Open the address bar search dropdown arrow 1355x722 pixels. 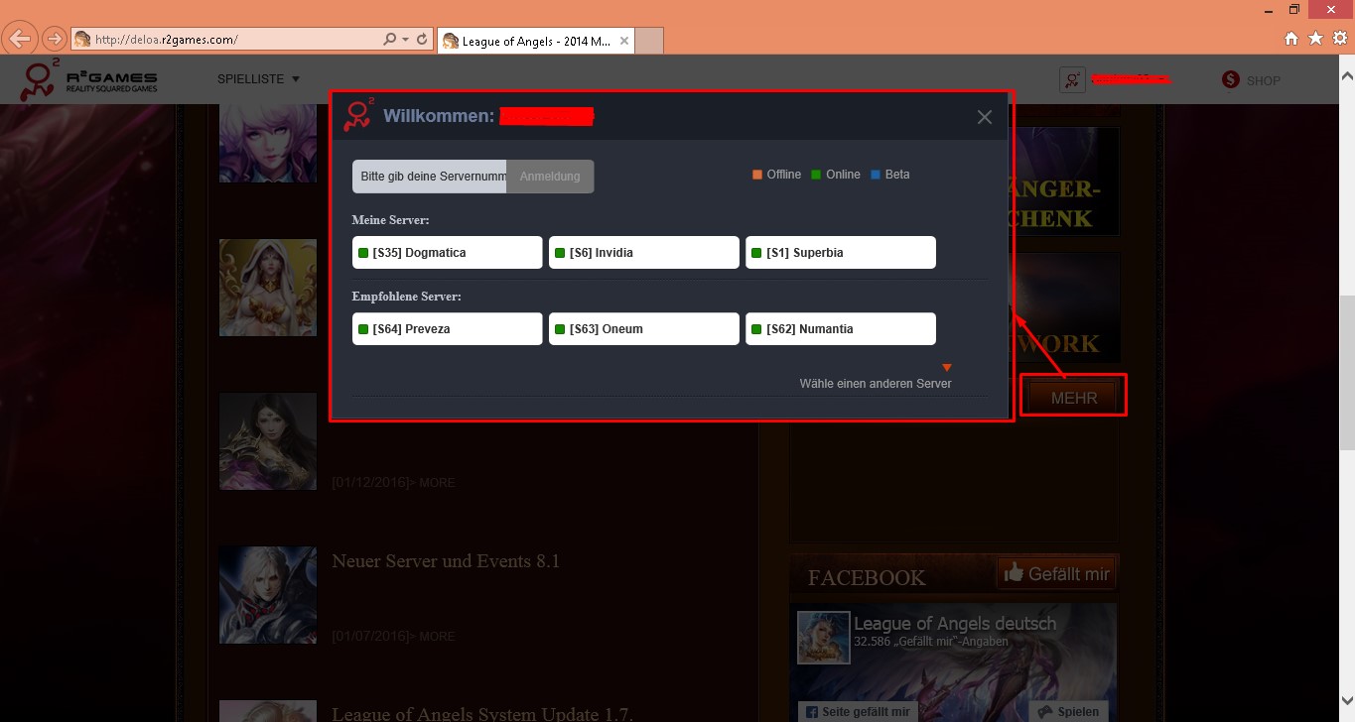click(405, 40)
